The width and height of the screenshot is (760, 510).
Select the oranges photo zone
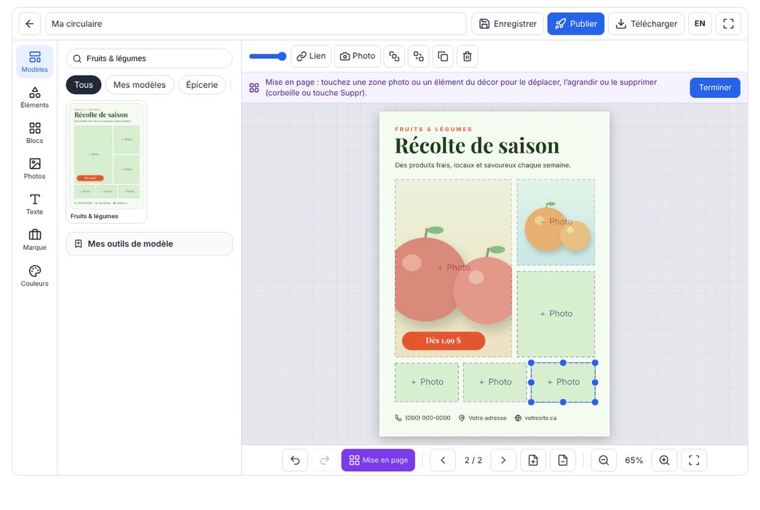[x=556, y=222]
